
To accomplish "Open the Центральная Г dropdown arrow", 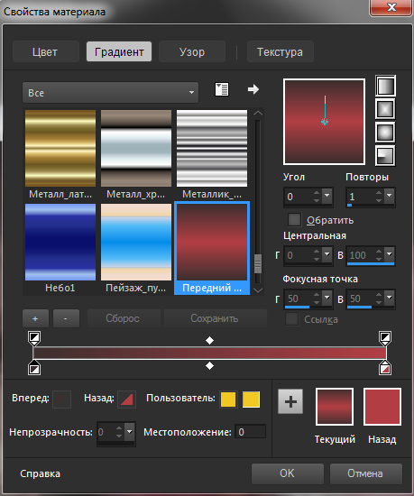I will coord(327,254).
